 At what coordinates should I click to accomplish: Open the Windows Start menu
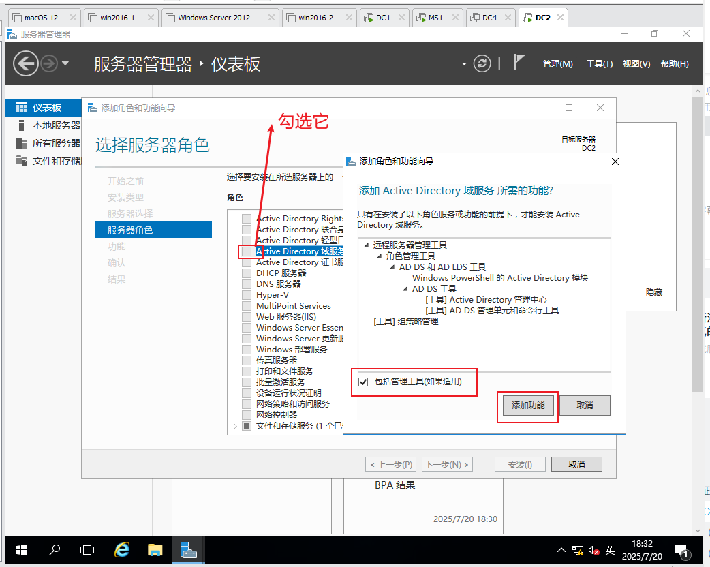coord(21,550)
